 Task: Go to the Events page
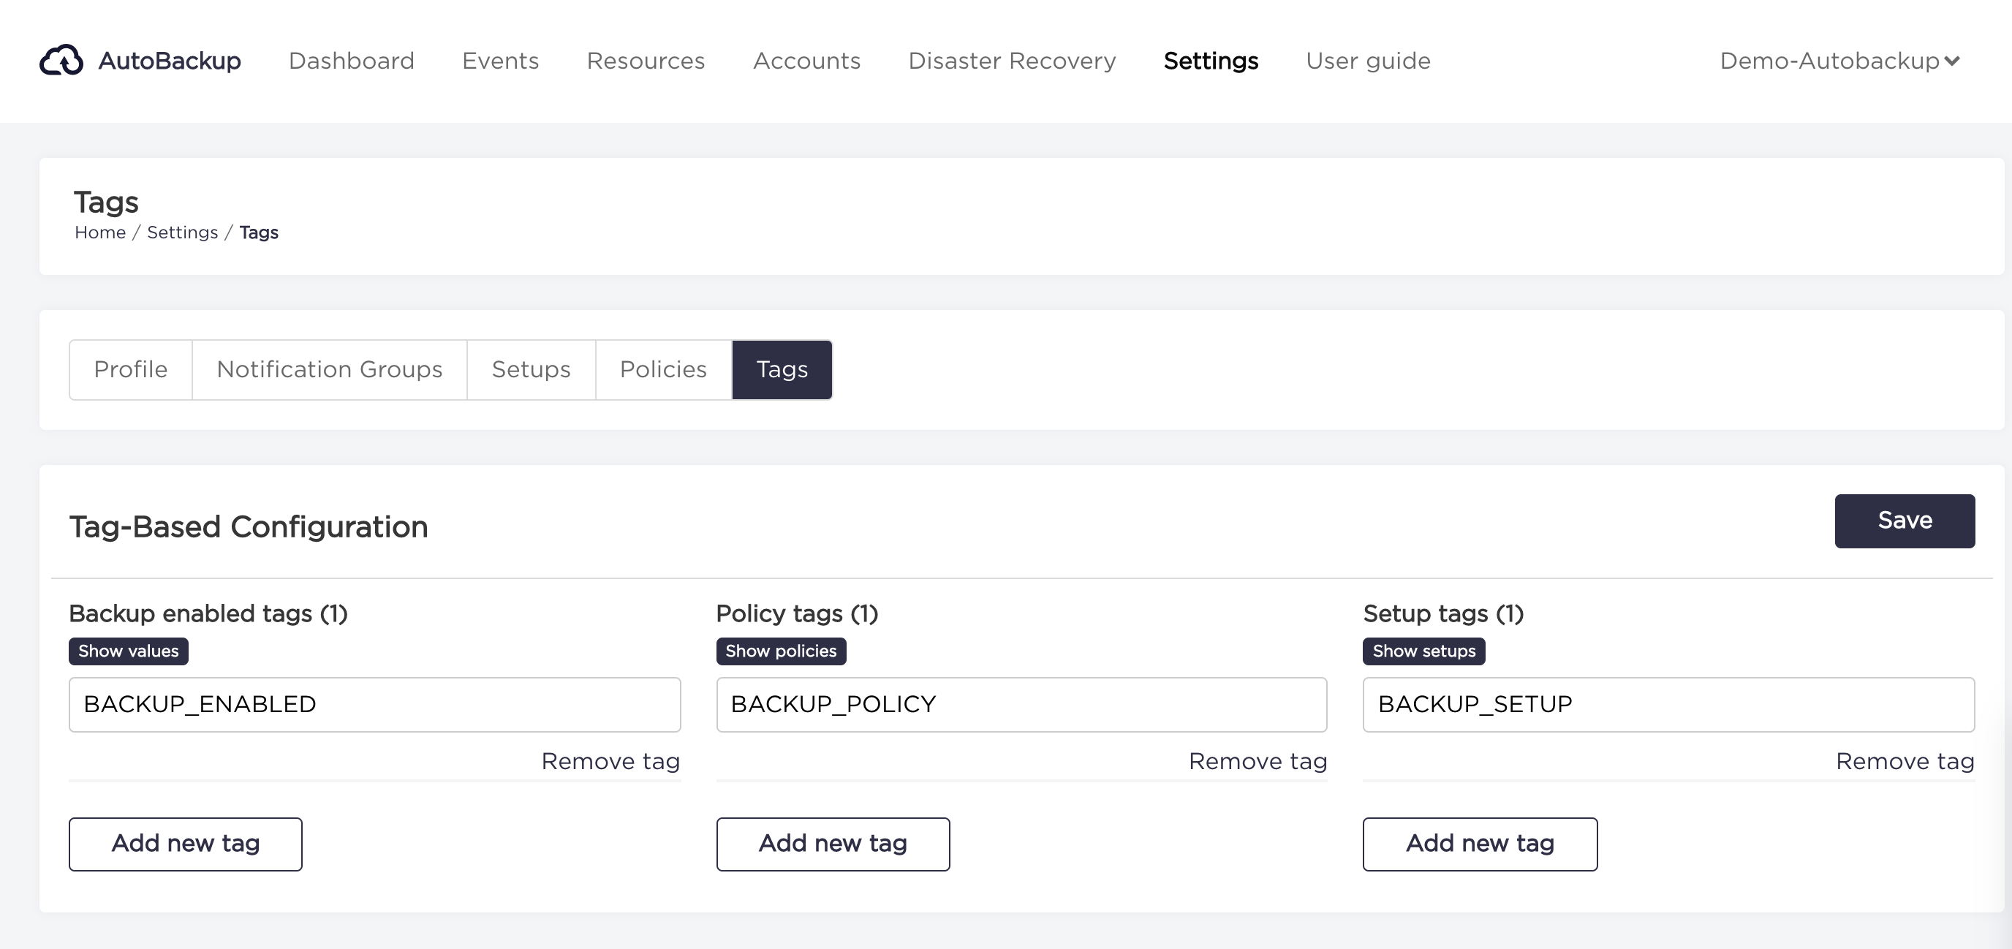click(x=500, y=61)
